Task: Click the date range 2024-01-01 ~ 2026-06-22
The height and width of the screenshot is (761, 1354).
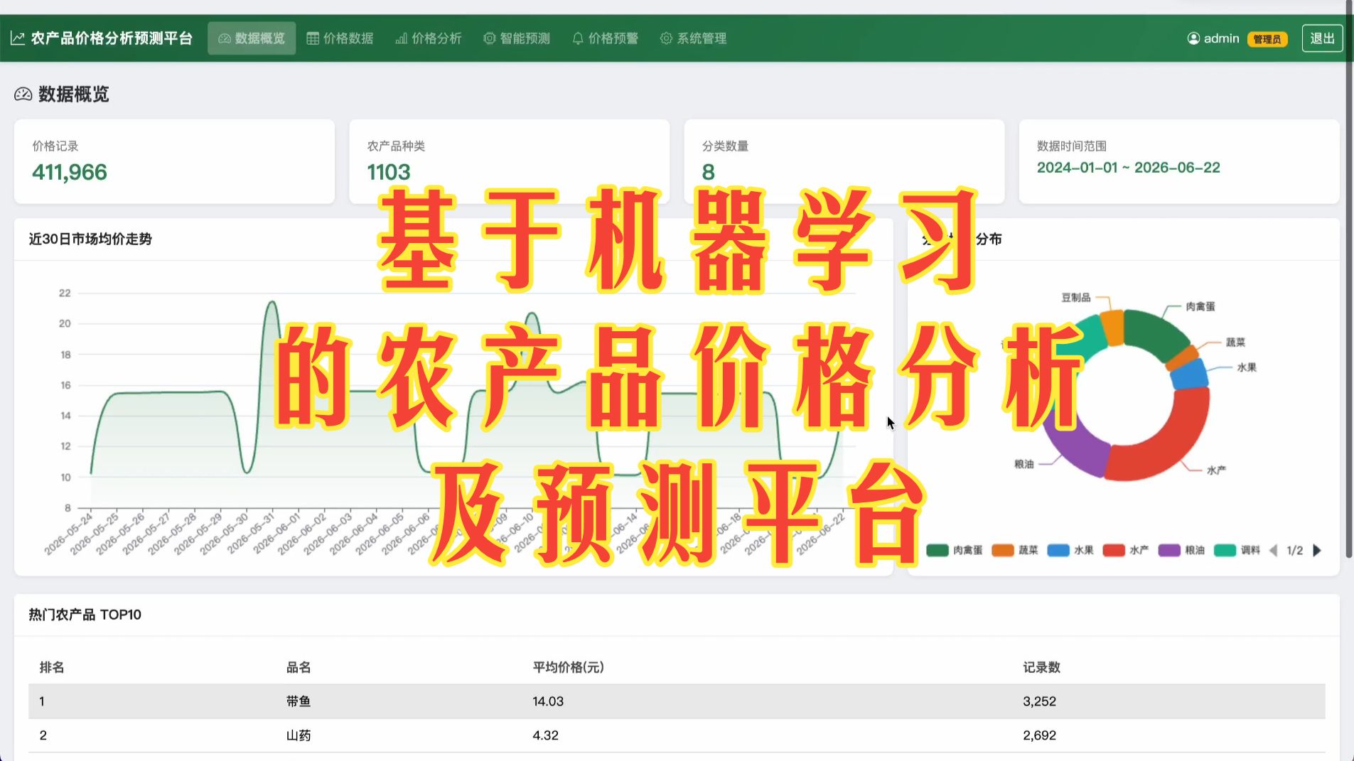Action: 1129,168
